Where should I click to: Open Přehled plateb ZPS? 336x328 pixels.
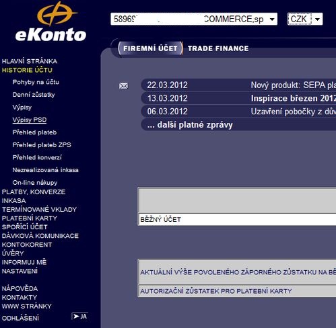pos(42,145)
